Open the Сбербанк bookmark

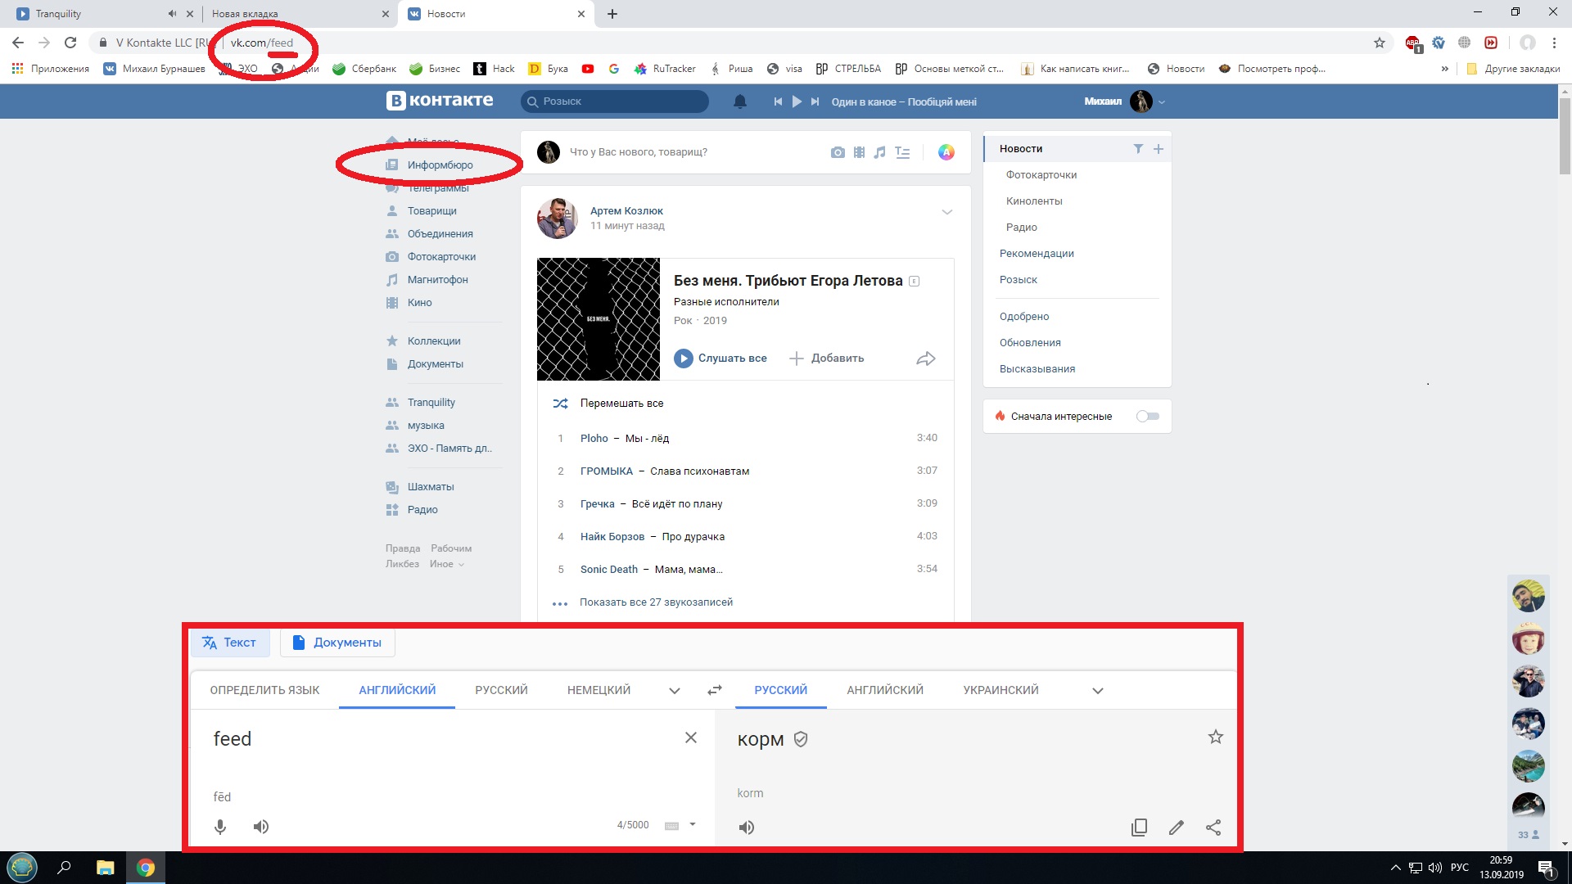click(x=364, y=69)
